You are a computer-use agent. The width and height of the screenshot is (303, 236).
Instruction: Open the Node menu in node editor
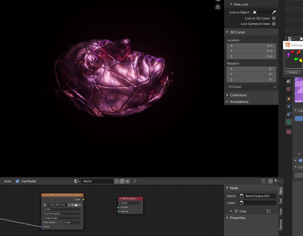(x=8, y=181)
